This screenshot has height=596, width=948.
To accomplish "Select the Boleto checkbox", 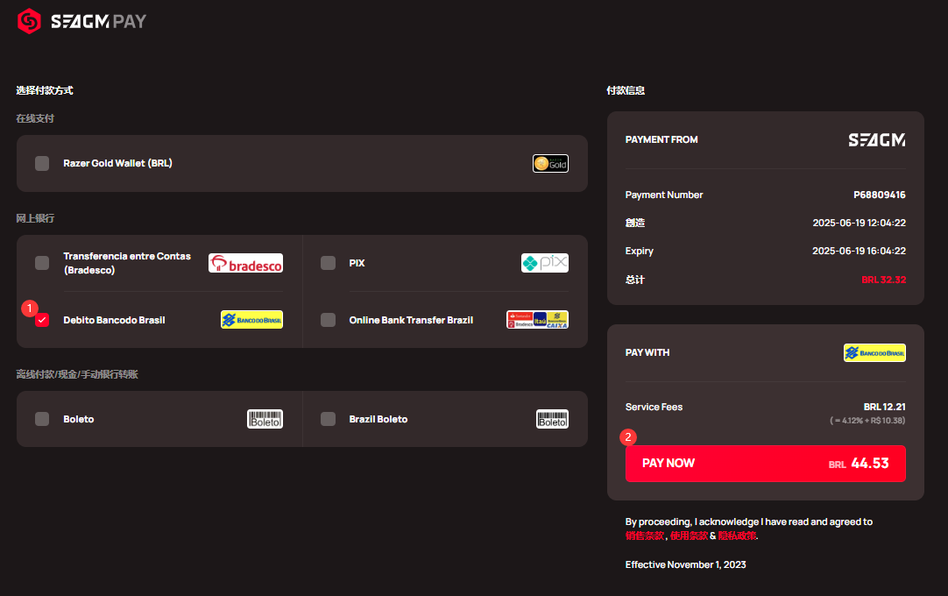I will pyautogui.click(x=42, y=419).
